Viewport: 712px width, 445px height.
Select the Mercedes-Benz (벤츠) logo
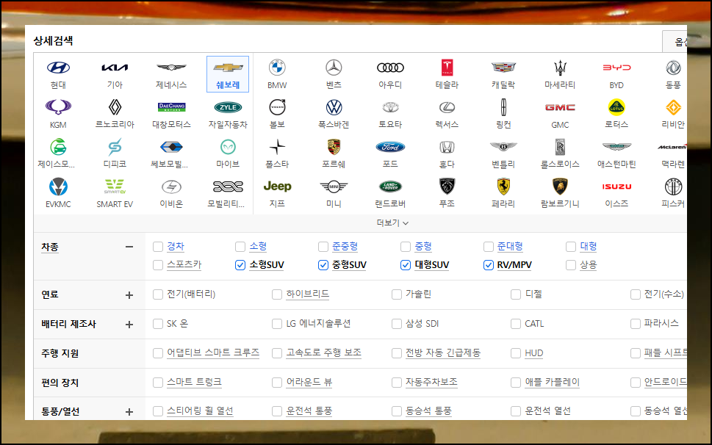point(334,68)
